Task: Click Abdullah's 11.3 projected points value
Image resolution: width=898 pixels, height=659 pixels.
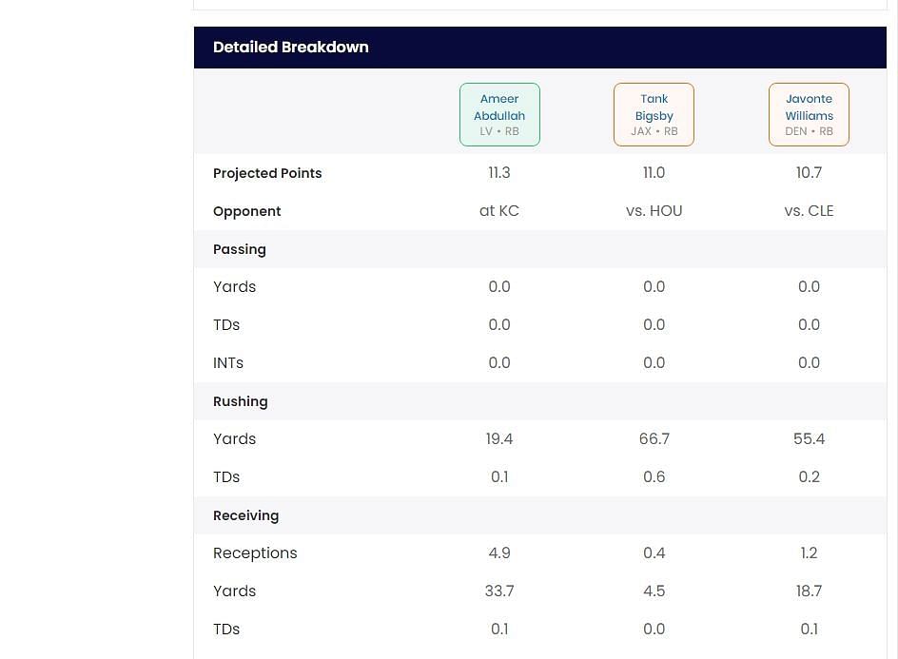Action: coord(499,173)
